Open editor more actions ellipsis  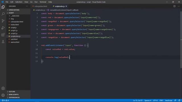click(179, 6)
